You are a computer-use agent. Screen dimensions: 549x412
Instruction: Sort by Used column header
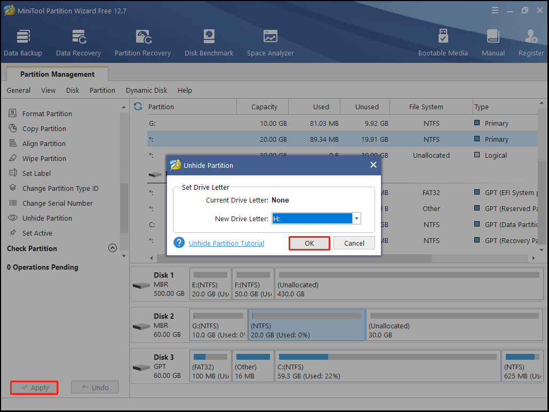tap(314, 107)
